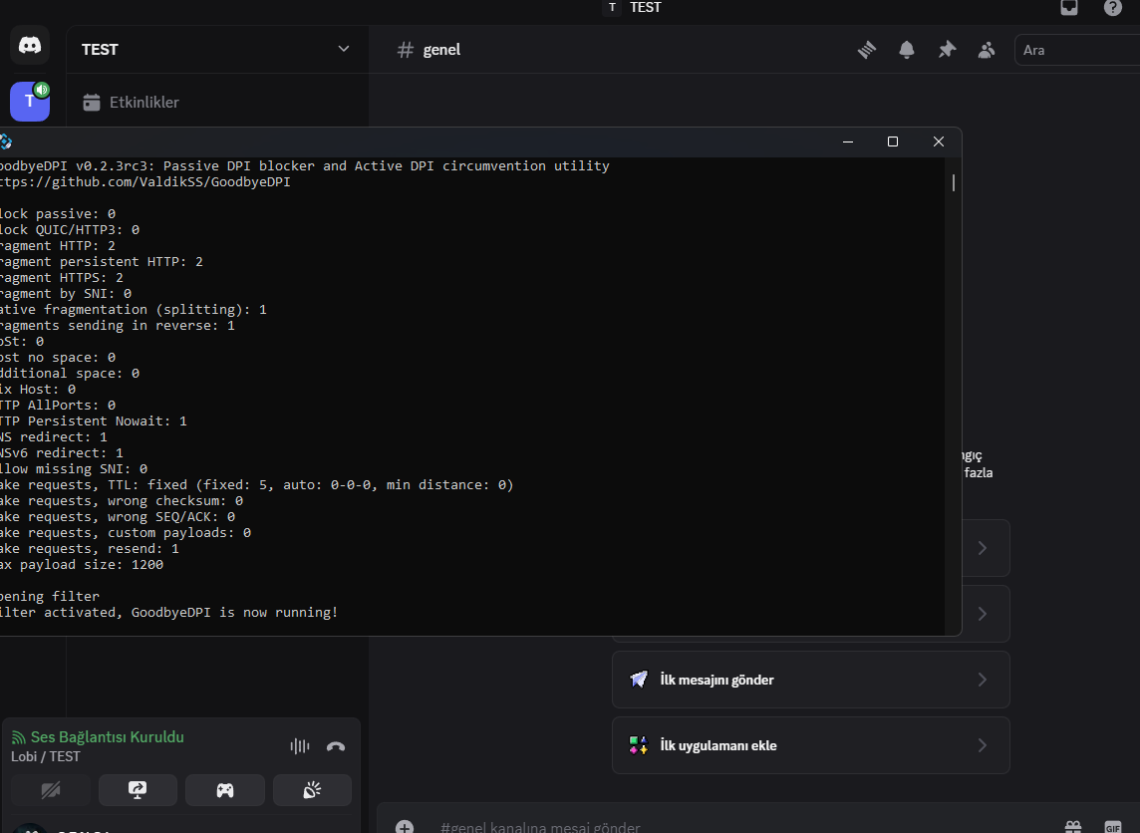This screenshot has width=1140, height=833.
Task: Start an activity using the gamepad button
Action: [225, 790]
